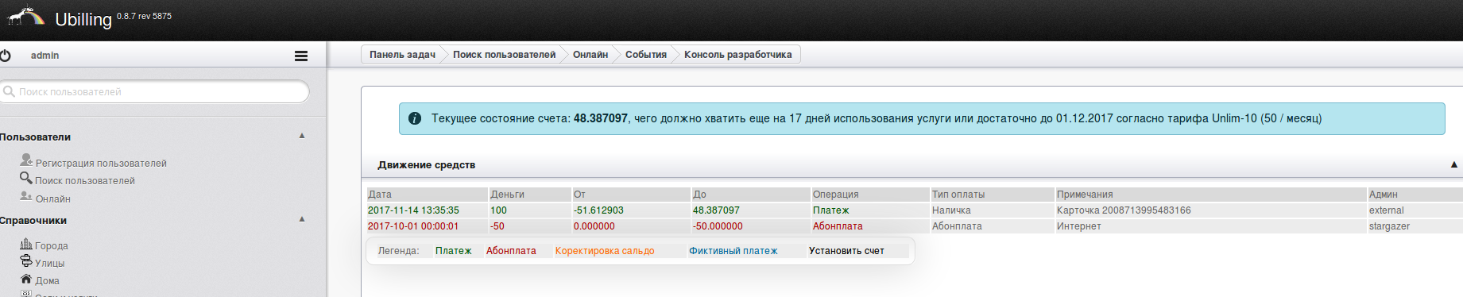Click the cities building icon
1463x297 pixels.
coord(26,244)
